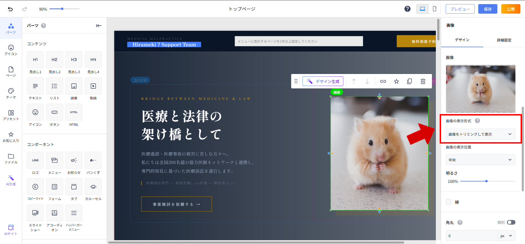The image size is (525, 244).
Task: Open the 画像の表示形式 dropdown
Action: 480,134
